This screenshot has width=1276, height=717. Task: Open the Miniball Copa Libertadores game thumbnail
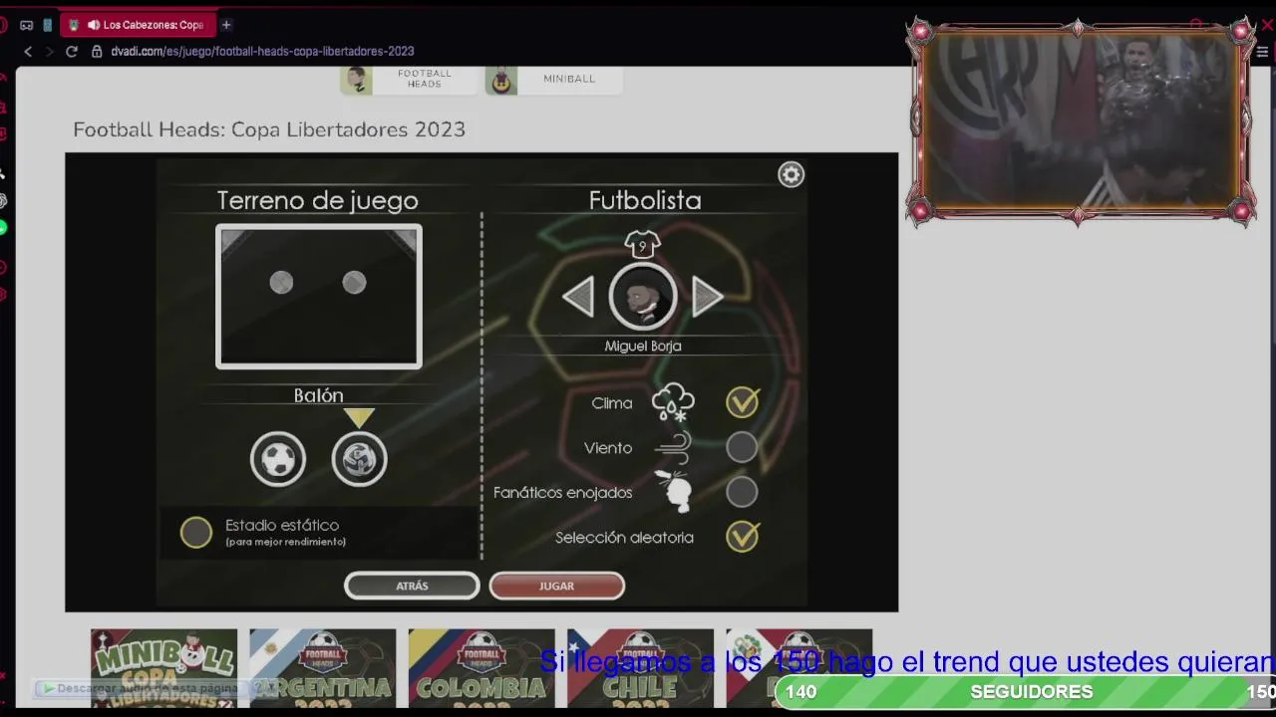163,668
